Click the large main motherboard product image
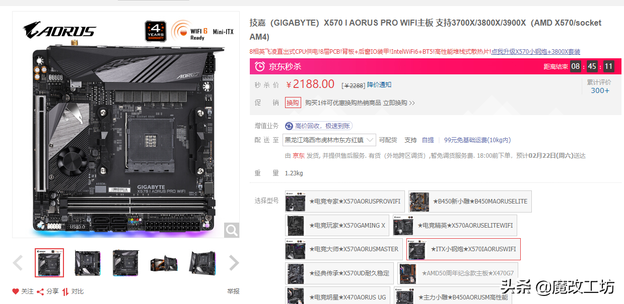624x304 pixels. [126, 125]
